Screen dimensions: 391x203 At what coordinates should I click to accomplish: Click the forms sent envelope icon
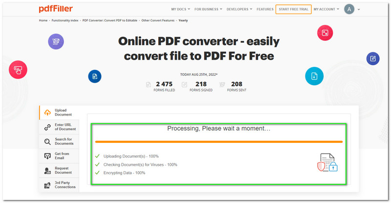pos(222,85)
